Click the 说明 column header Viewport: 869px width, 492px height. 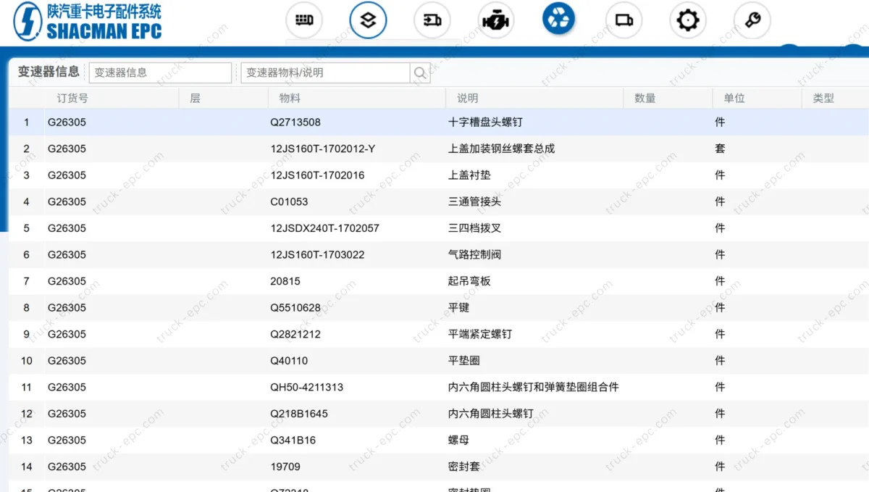pos(468,98)
